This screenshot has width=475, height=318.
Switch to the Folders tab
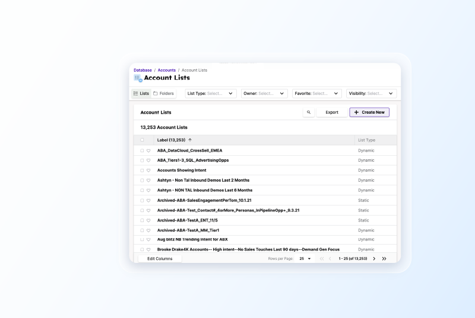[163, 94]
